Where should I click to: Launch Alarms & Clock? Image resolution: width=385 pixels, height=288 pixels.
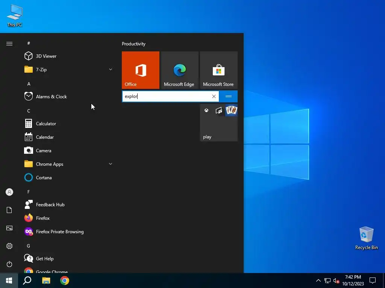(x=69, y=96)
